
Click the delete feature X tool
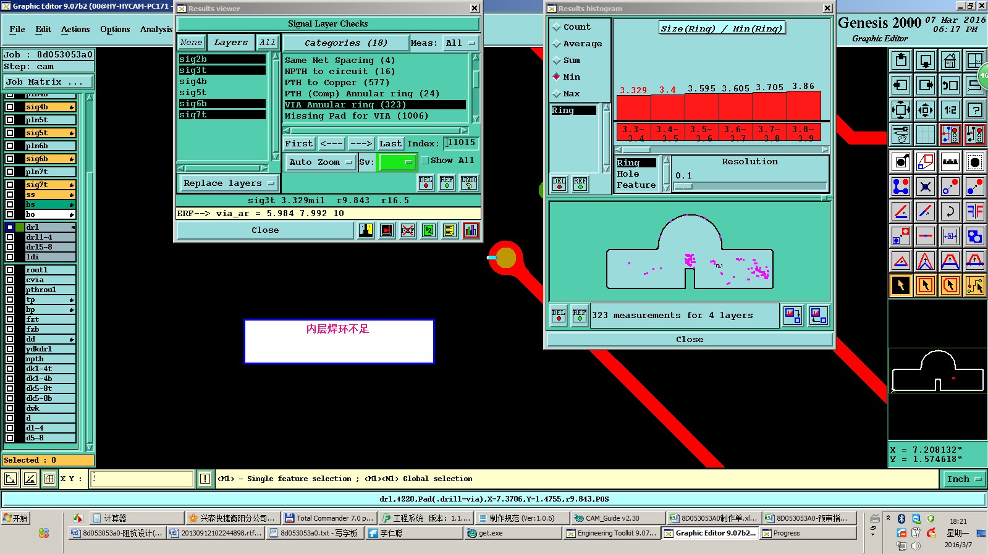926,187
